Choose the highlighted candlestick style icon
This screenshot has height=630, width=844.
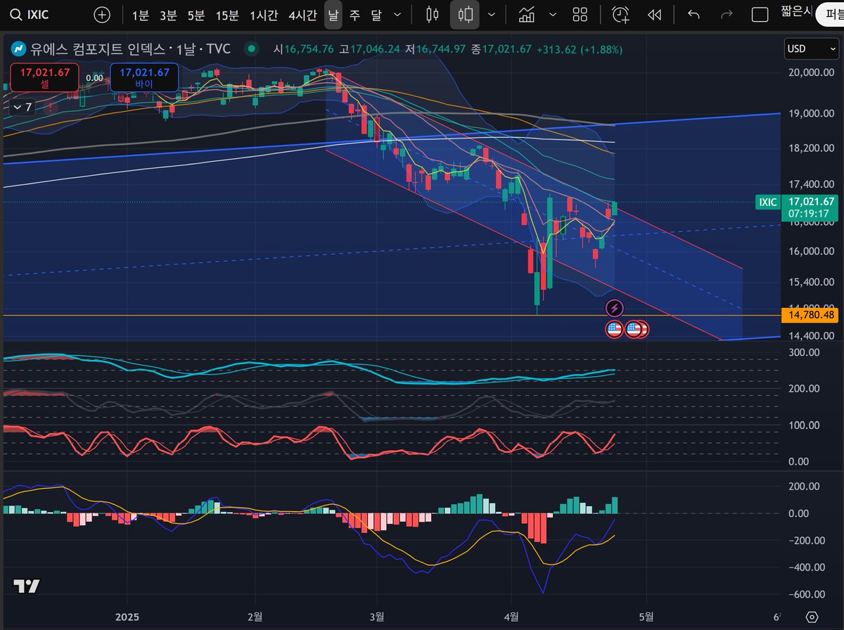[x=465, y=14]
